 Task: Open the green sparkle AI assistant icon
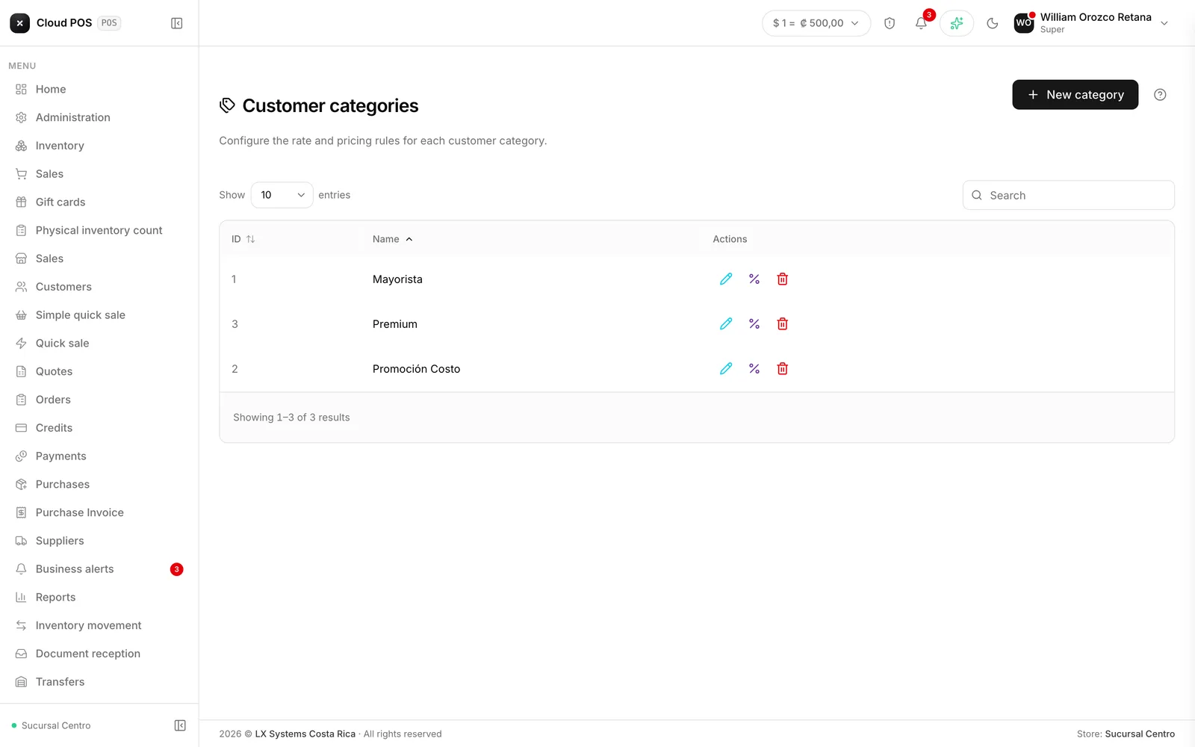point(957,23)
